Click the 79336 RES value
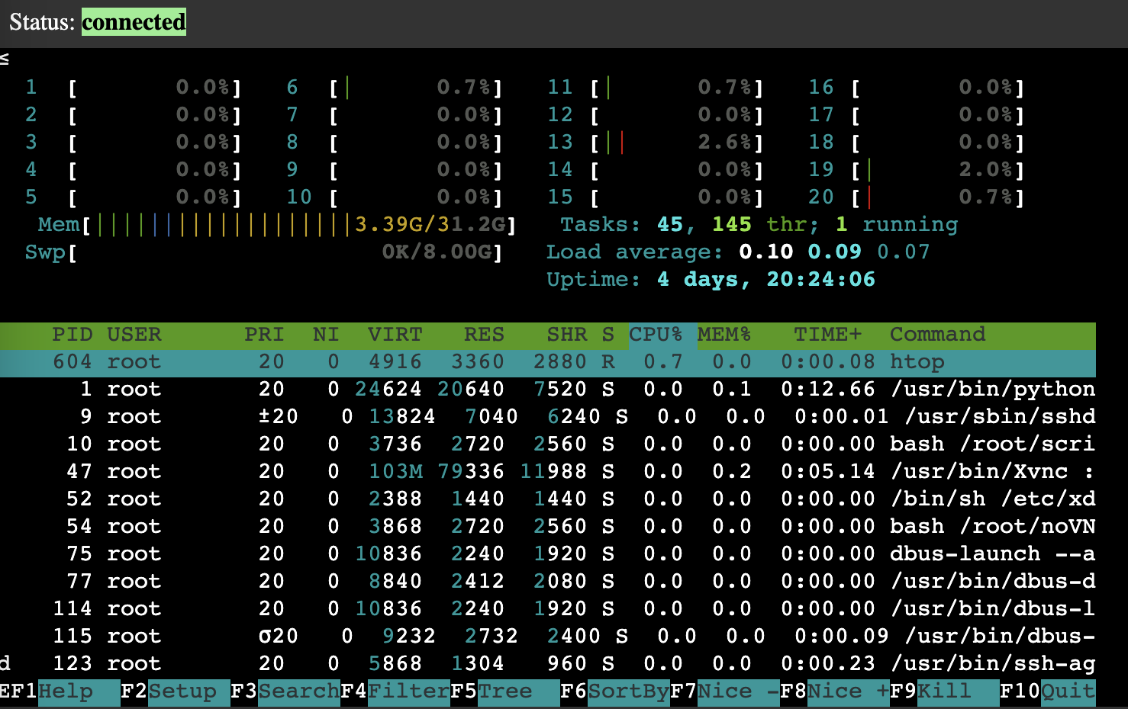 click(471, 472)
